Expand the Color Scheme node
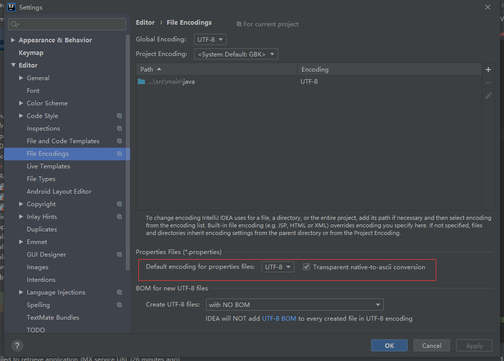This screenshot has height=361, width=504. point(21,103)
